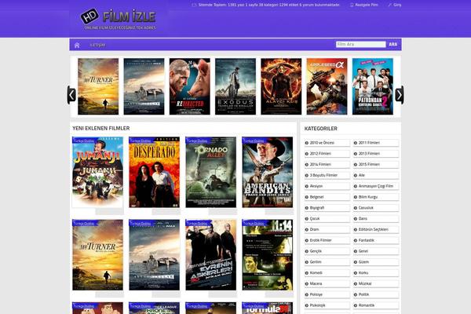The width and height of the screenshot is (471, 314).
Task: Select the Müzikal category
Action: click(x=376, y=283)
